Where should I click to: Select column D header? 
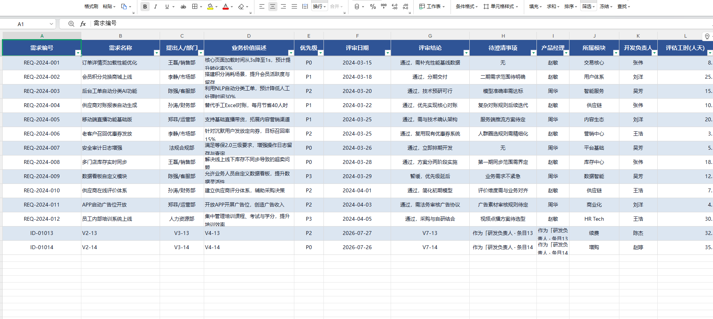pos(249,36)
